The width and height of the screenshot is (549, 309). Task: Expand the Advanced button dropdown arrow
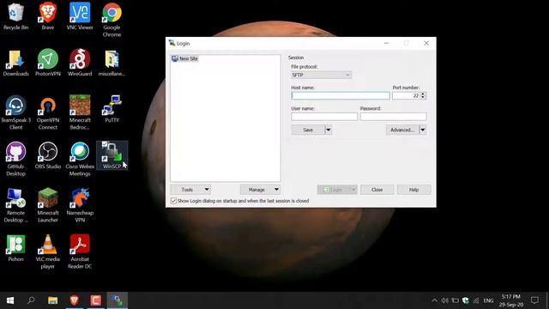click(423, 130)
